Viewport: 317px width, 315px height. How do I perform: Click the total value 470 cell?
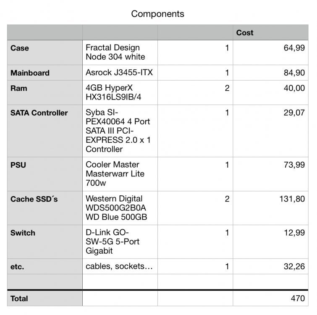click(x=270, y=299)
